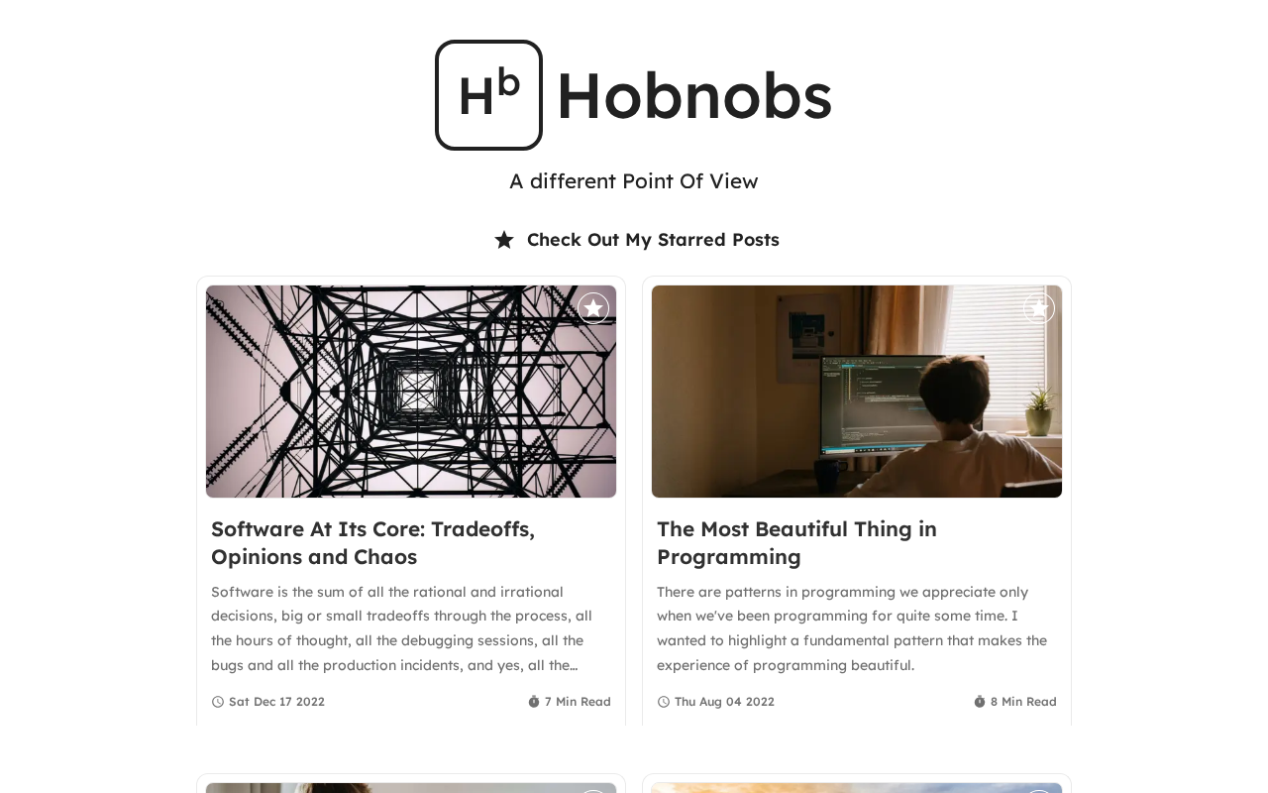Click the programmer at monitor thumbnail
Image resolution: width=1268 pixels, height=793 pixels.
pyautogui.click(x=857, y=392)
